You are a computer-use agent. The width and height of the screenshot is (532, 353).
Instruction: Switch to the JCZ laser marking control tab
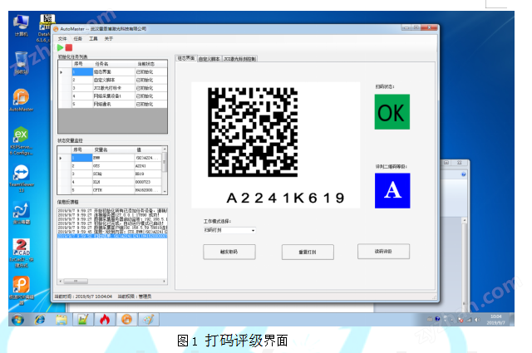coord(240,59)
